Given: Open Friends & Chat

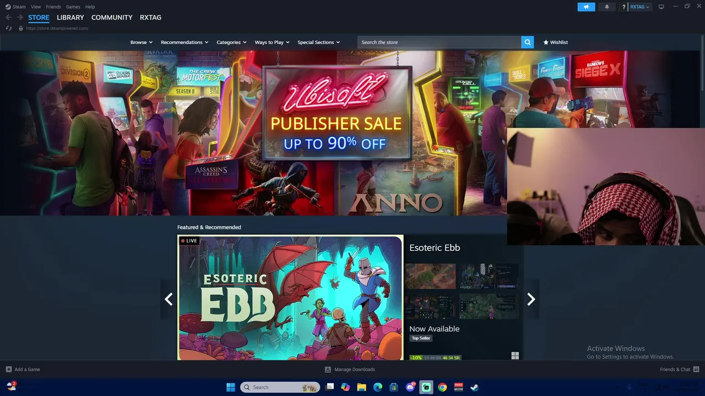Looking at the screenshot, I should 680,370.
